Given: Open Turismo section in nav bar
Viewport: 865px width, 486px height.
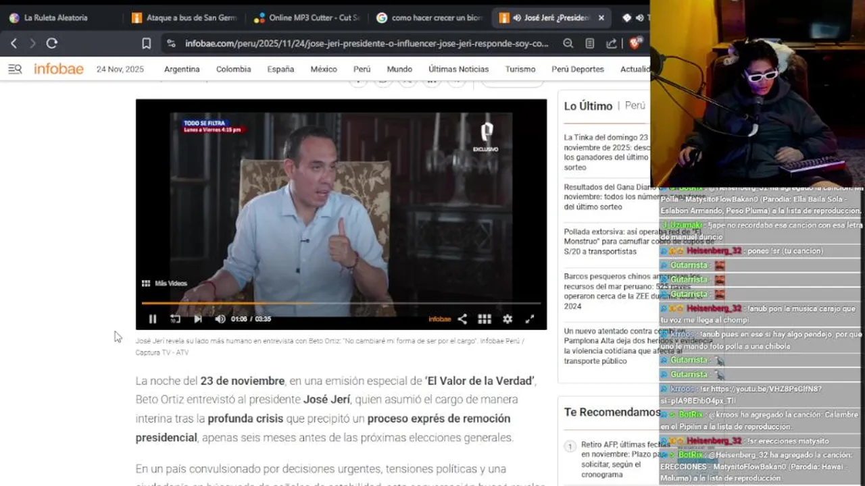Looking at the screenshot, I should (x=520, y=69).
